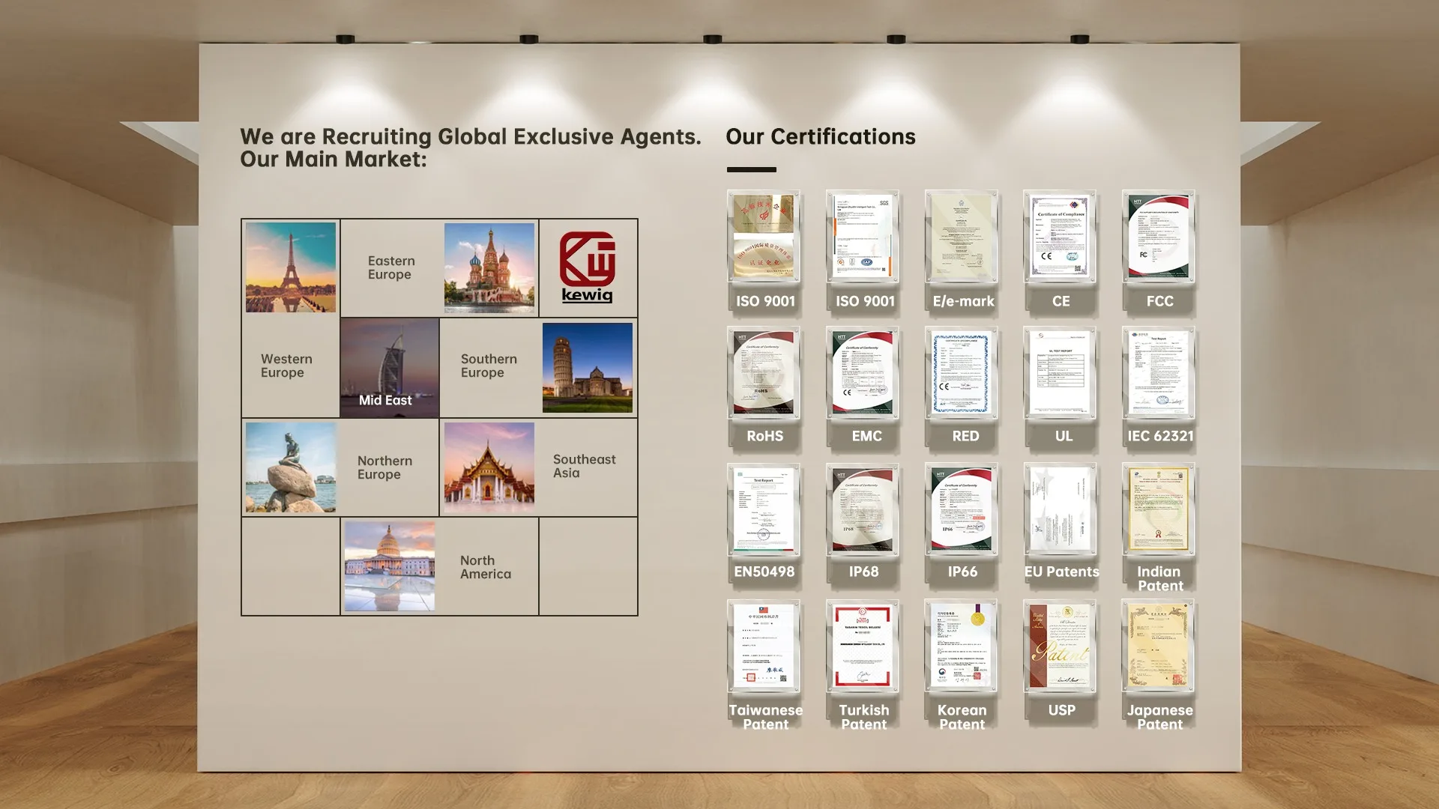Click the Our Certifications heading
The height and width of the screenshot is (809, 1439).
click(821, 137)
